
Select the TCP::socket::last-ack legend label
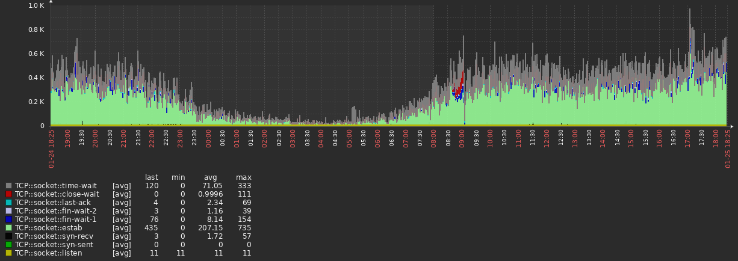pos(52,203)
